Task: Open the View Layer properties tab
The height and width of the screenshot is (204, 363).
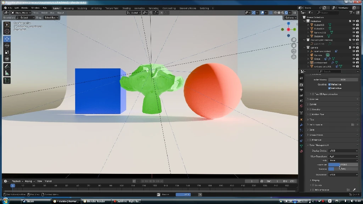Action: [x=301, y=96]
